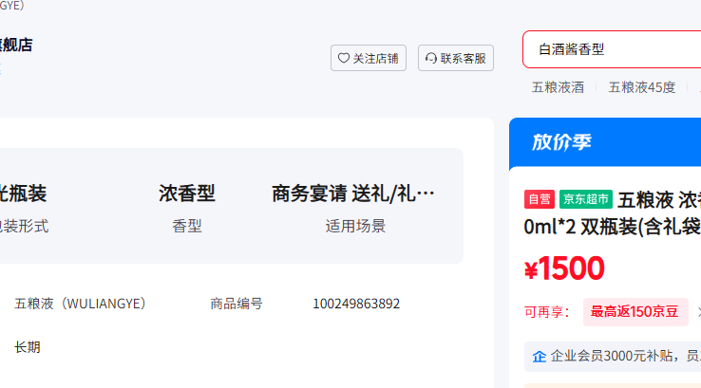The image size is (701, 388).
Task: Click the 企业会员3000元补贴 notice
Action: click(x=613, y=357)
